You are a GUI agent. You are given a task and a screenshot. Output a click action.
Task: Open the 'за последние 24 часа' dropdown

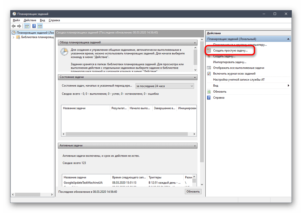pos(164,86)
